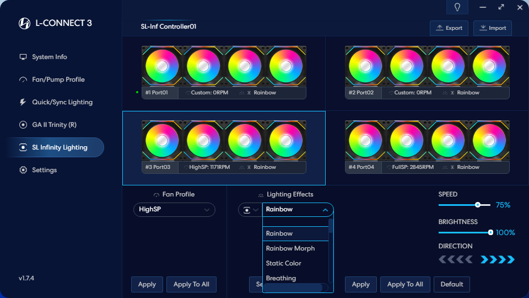Click the 100% brightness value
This screenshot has width=529, height=298.
[505, 232]
